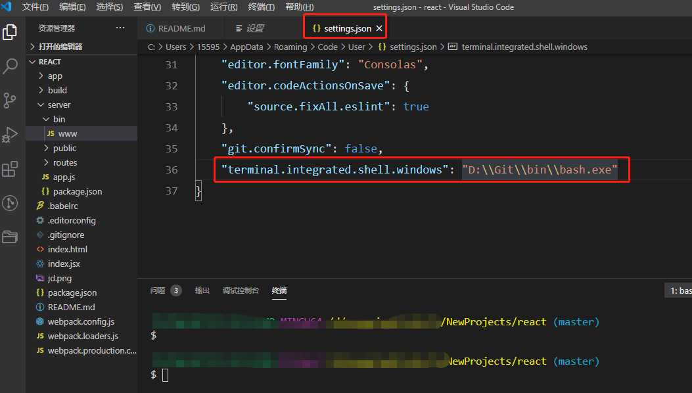692x393 pixels.
Task: Click the AppData breadcrumb segment
Action: point(246,47)
